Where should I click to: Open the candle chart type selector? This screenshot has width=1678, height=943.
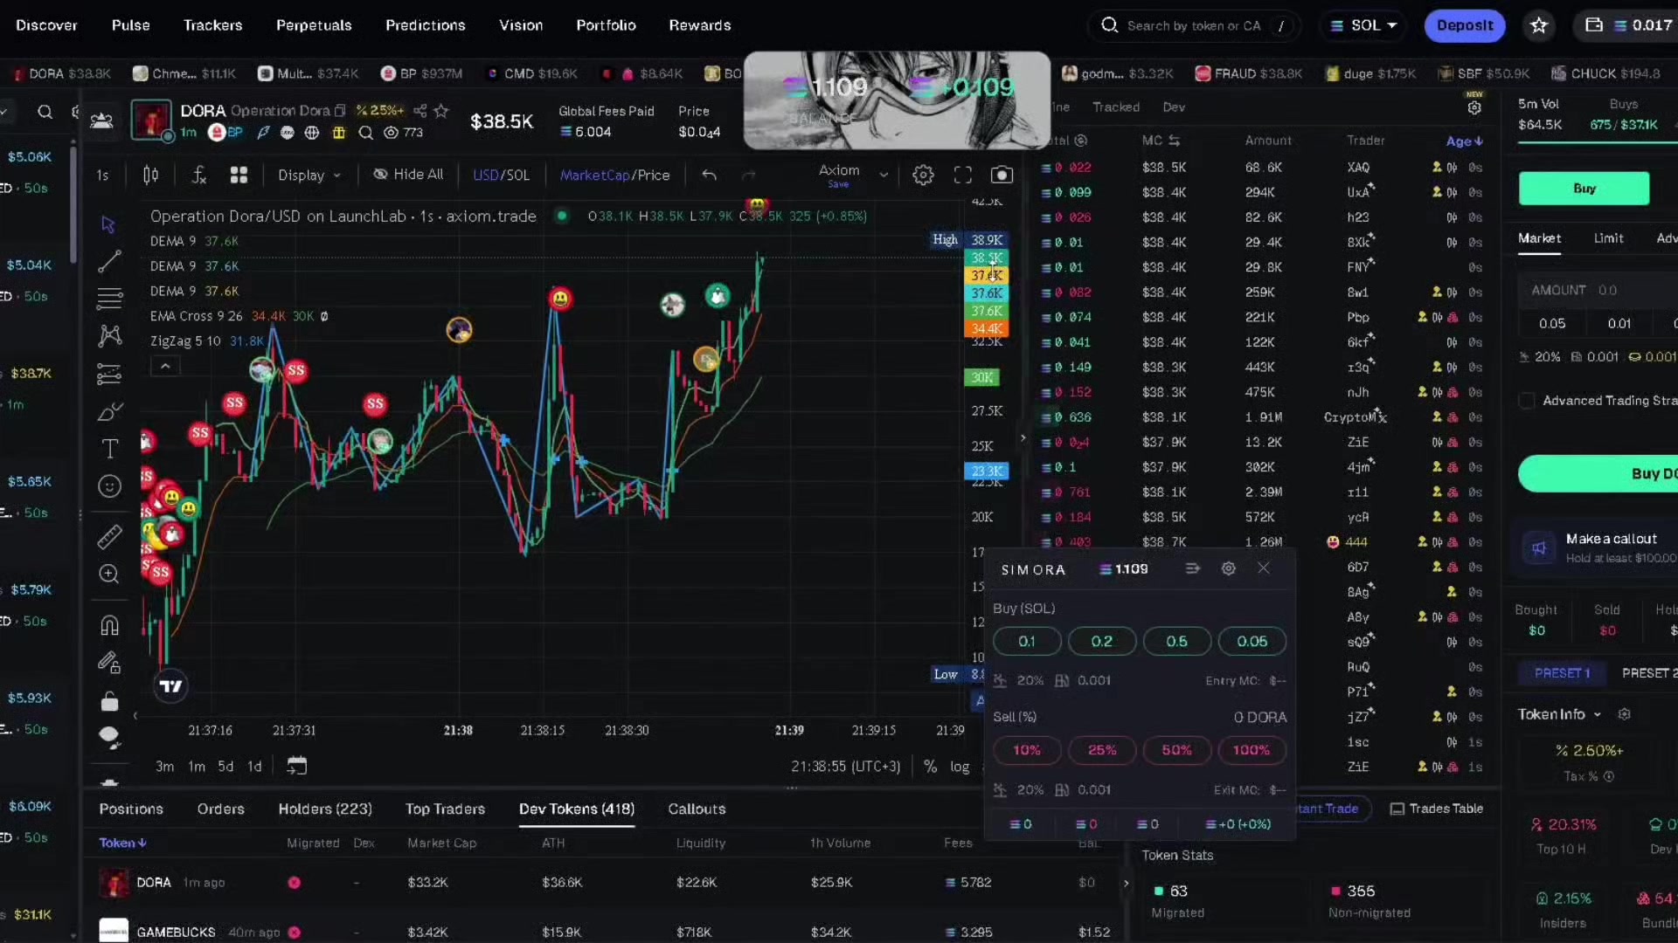pos(150,176)
